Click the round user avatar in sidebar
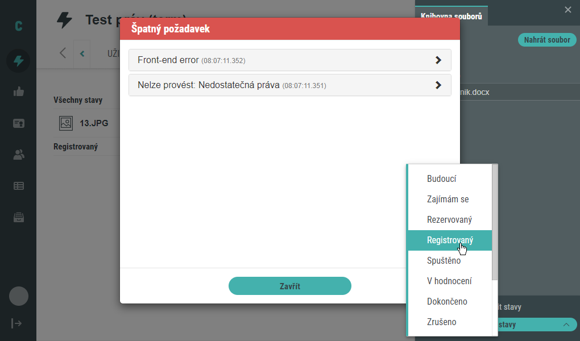This screenshot has width=580, height=341. tap(19, 296)
